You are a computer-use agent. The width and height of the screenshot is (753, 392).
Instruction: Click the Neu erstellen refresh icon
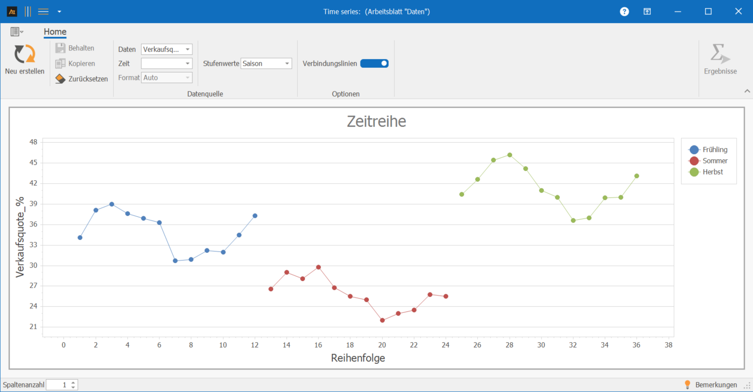(24, 54)
